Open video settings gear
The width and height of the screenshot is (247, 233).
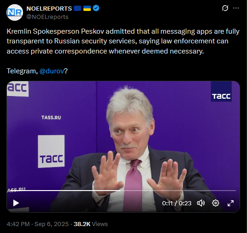[216, 203]
